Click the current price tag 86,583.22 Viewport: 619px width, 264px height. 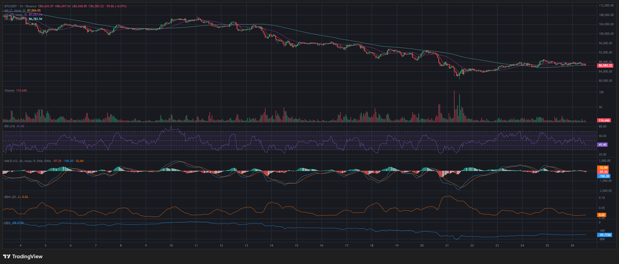click(606, 65)
